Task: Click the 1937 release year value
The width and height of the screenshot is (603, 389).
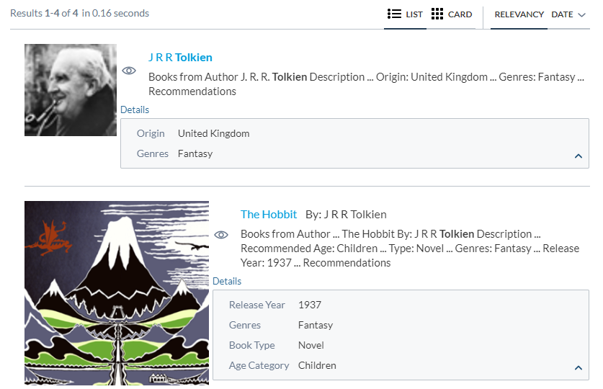Action: pyautogui.click(x=310, y=305)
